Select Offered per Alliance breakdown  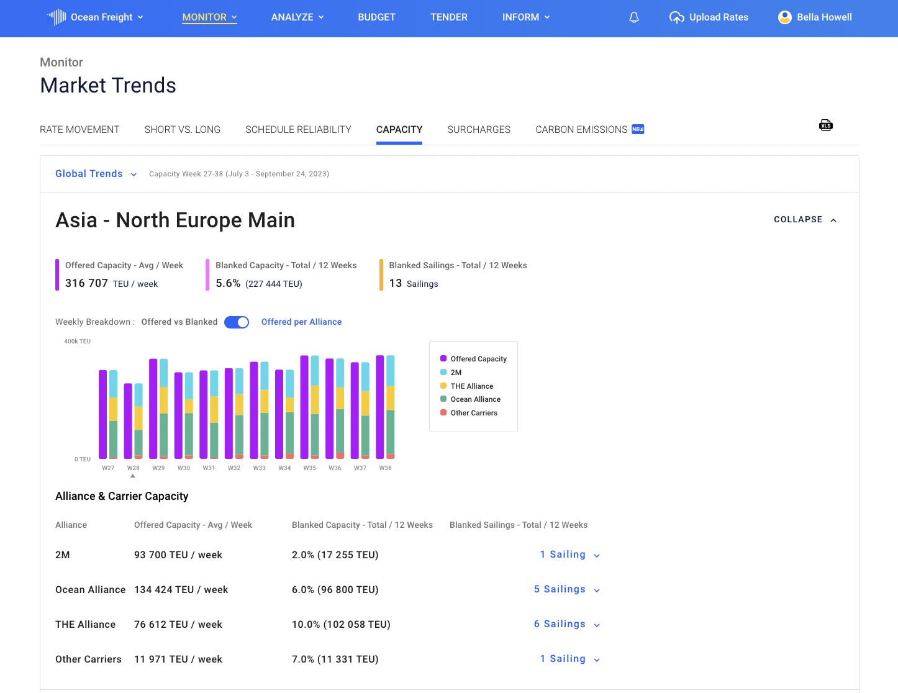301,322
